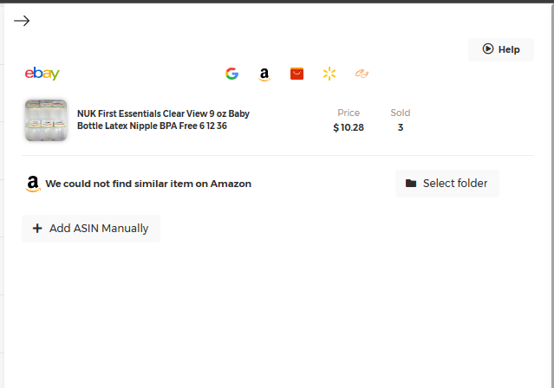The image size is (554, 388).
Task: Search the item on AliExpress
Action: coord(297,74)
